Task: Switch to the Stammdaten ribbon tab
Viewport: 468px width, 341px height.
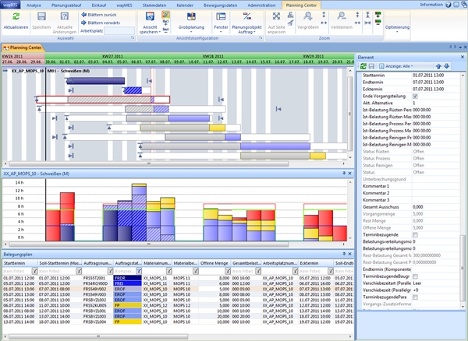Action: pos(154,5)
